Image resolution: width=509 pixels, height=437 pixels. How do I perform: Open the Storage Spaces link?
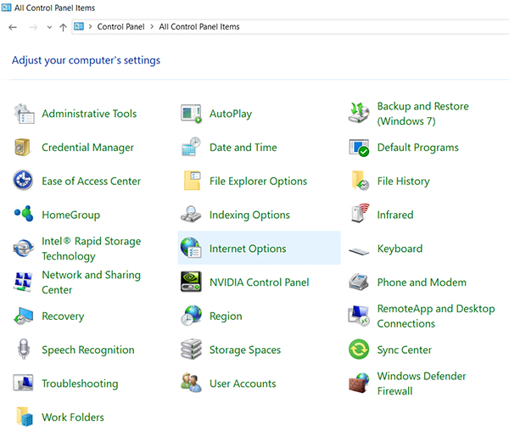tap(245, 350)
